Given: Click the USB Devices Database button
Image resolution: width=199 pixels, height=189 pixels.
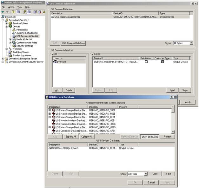Looking at the screenshot, I should (73, 43).
